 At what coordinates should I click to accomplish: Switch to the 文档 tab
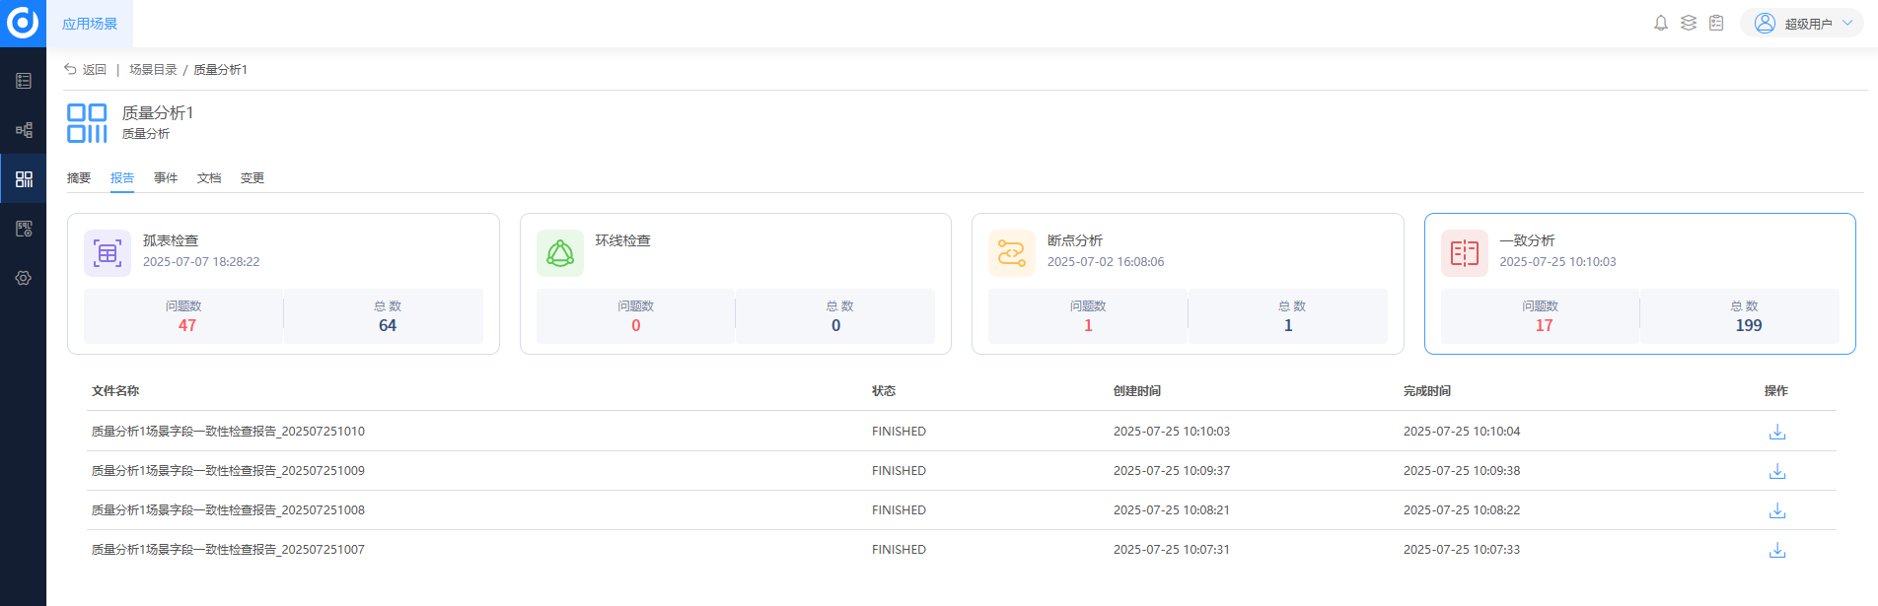(209, 178)
